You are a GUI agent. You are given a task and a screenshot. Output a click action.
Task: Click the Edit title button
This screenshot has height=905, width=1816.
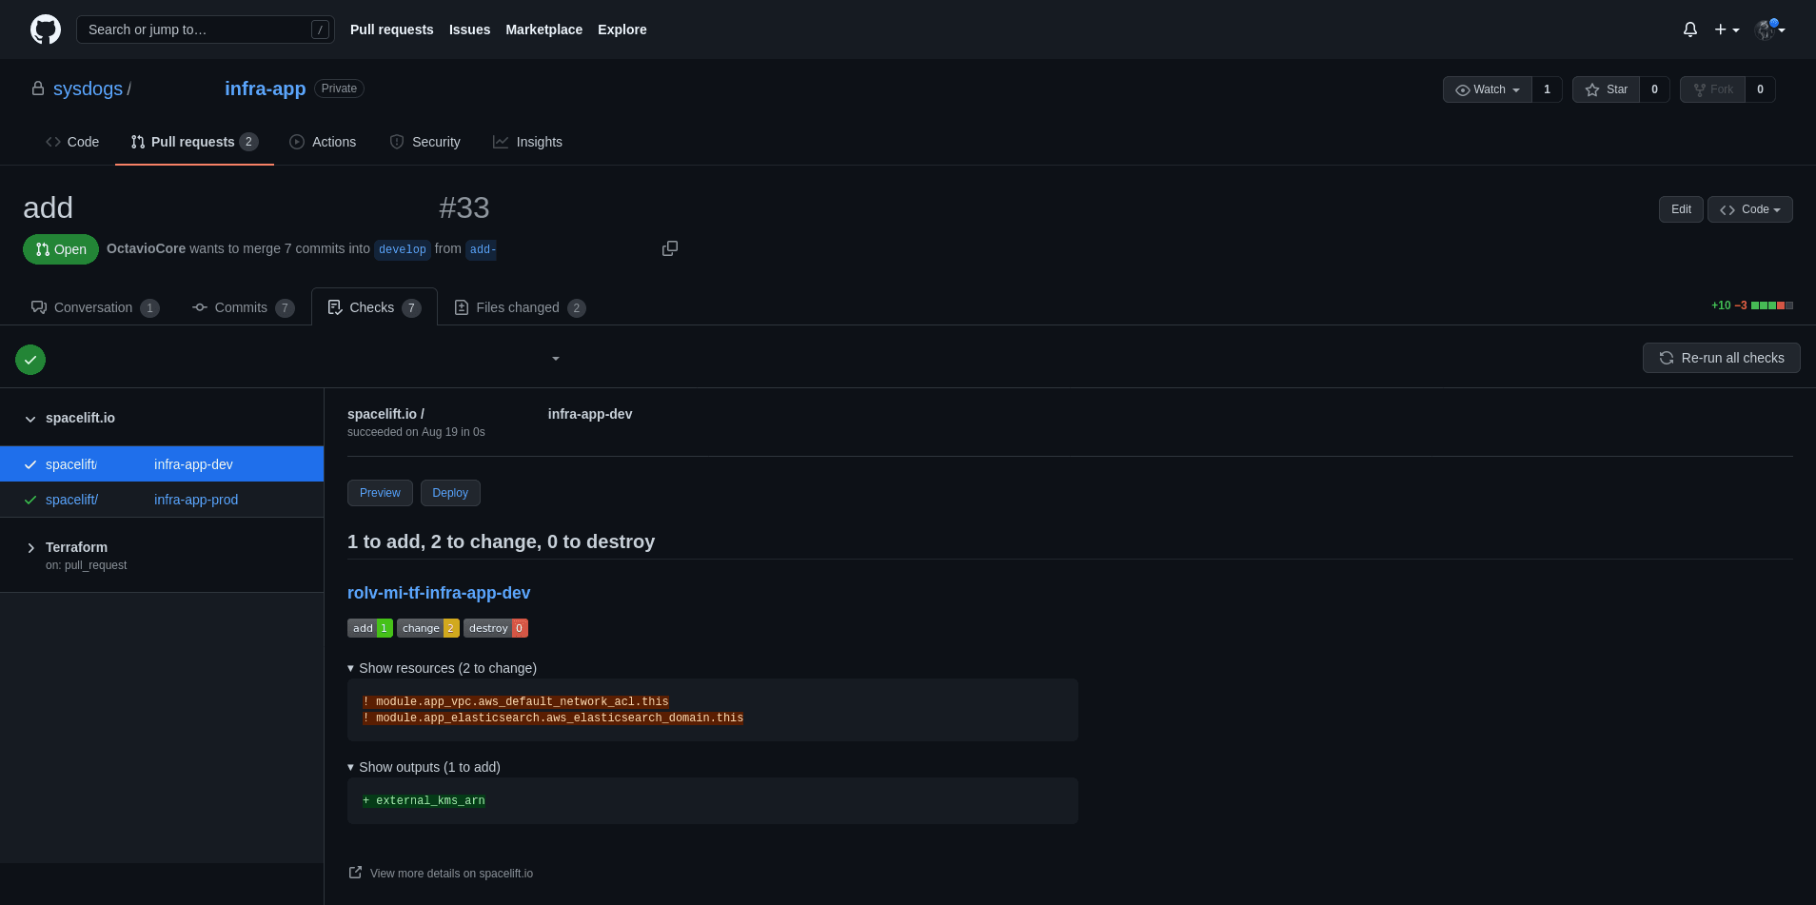[x=1681, y=209]
